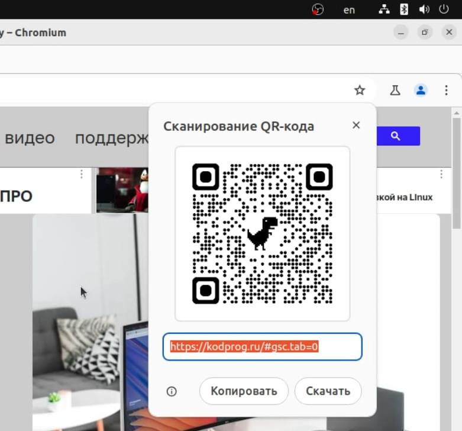Open the видео menu item
This screenshot has width=462, height=431.
30,138
